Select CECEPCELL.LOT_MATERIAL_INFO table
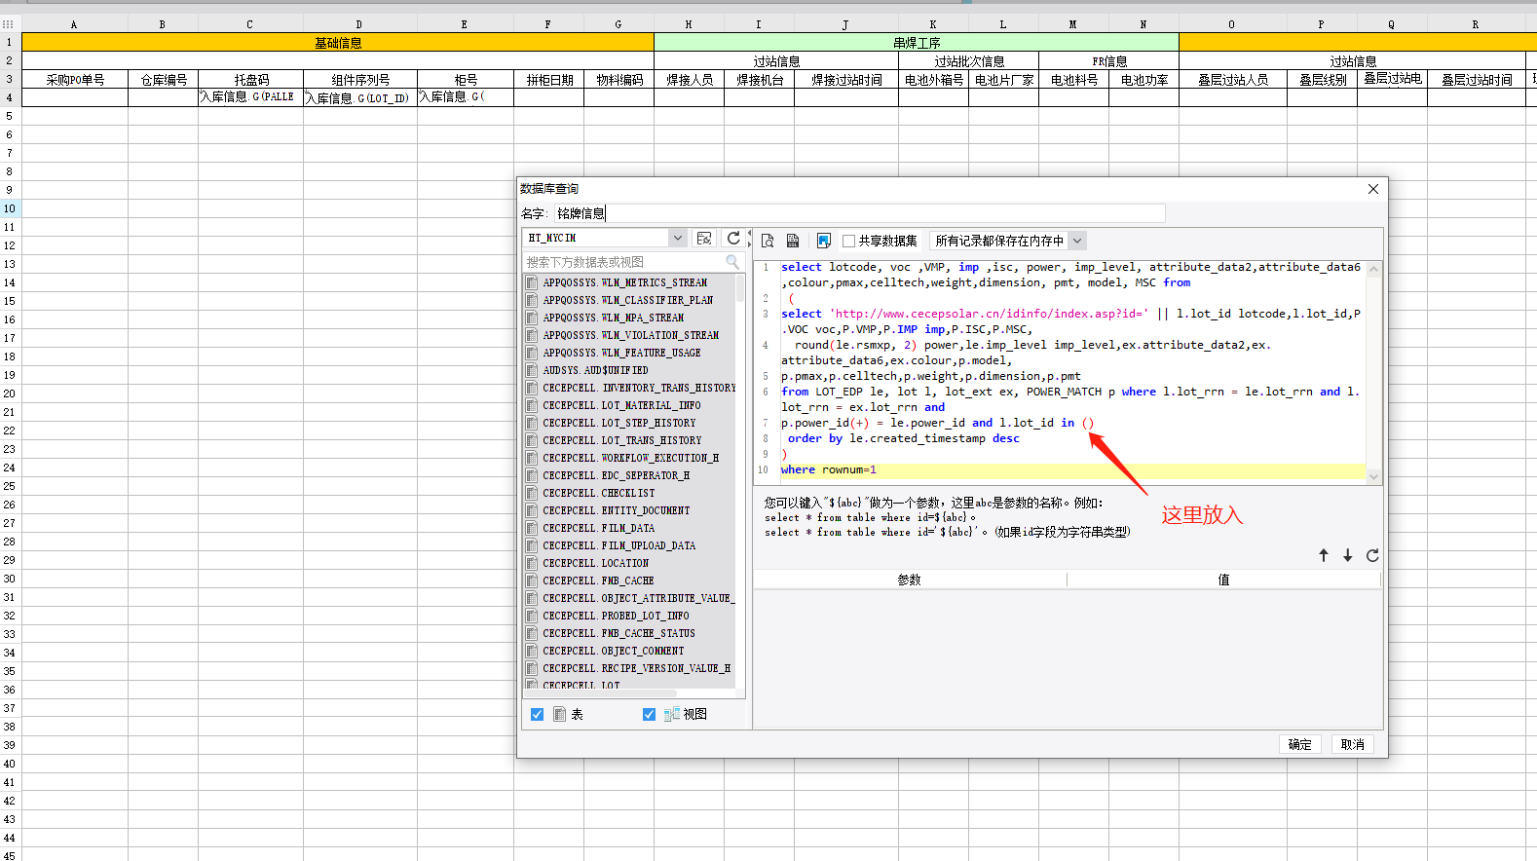Screen dimensions: 1537x861 pos(621,405)
